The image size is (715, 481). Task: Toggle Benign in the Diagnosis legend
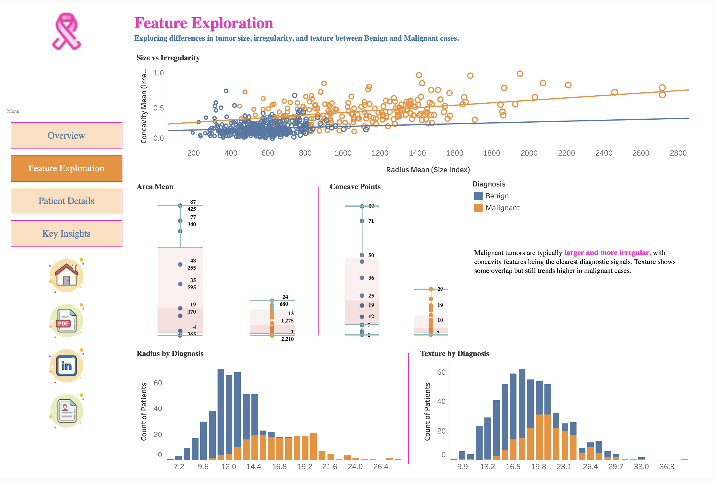coord(497,196)
